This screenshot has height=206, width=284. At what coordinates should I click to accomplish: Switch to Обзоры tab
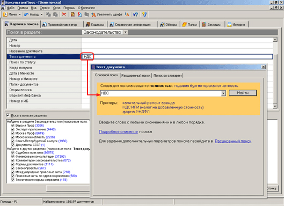(x=169, y=25)
